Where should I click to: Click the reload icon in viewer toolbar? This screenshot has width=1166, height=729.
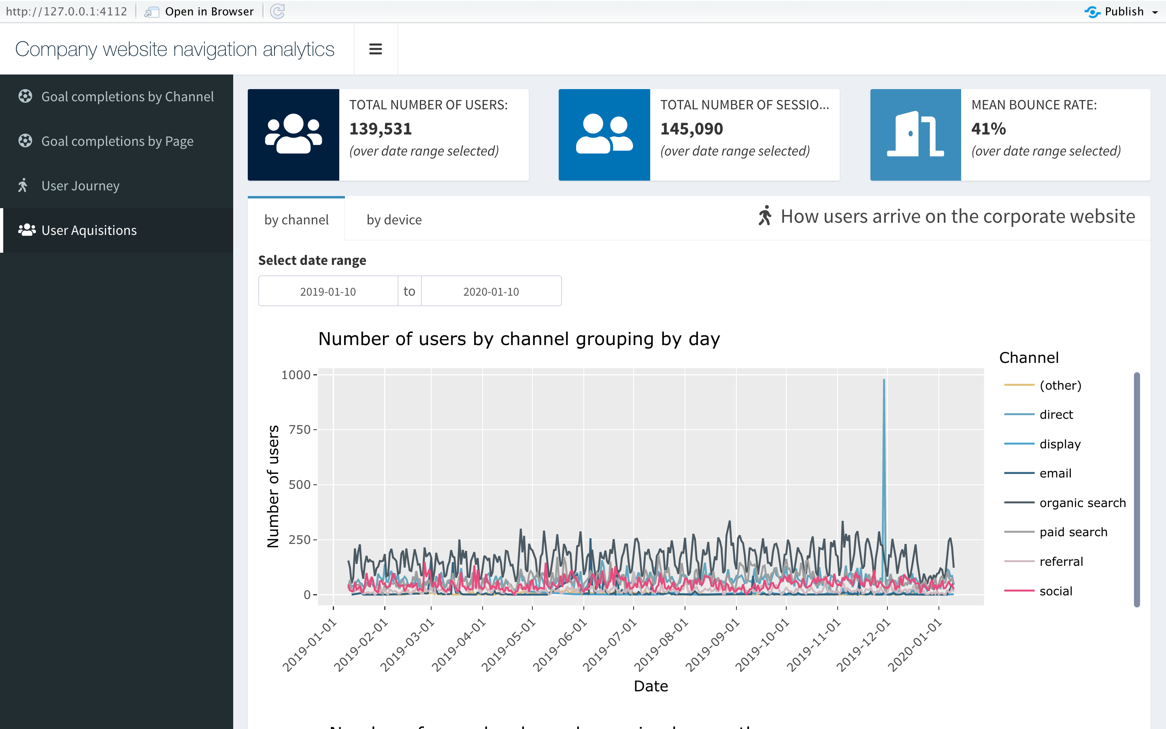point(277,11)
